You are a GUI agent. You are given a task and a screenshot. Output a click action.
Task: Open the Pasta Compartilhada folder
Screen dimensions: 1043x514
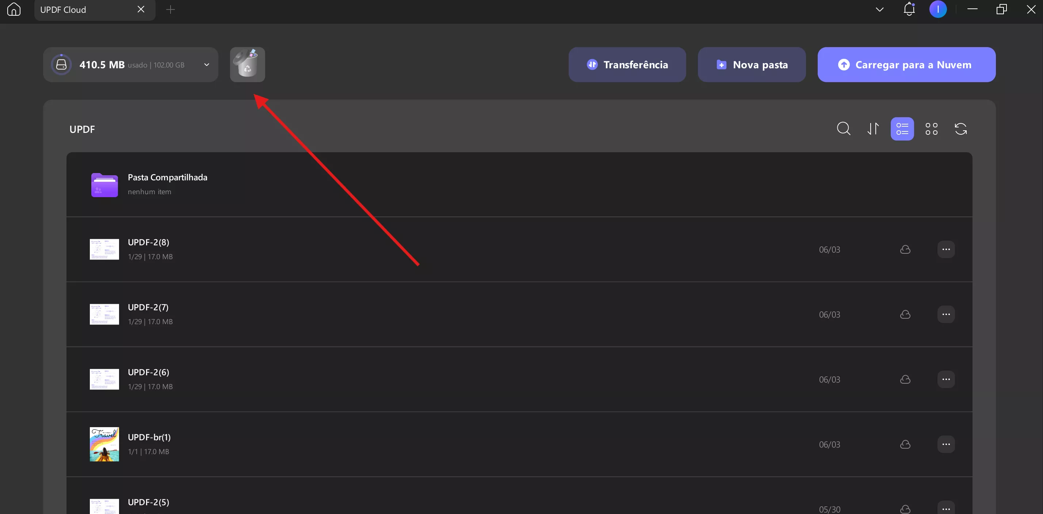[x=519, y=185]
